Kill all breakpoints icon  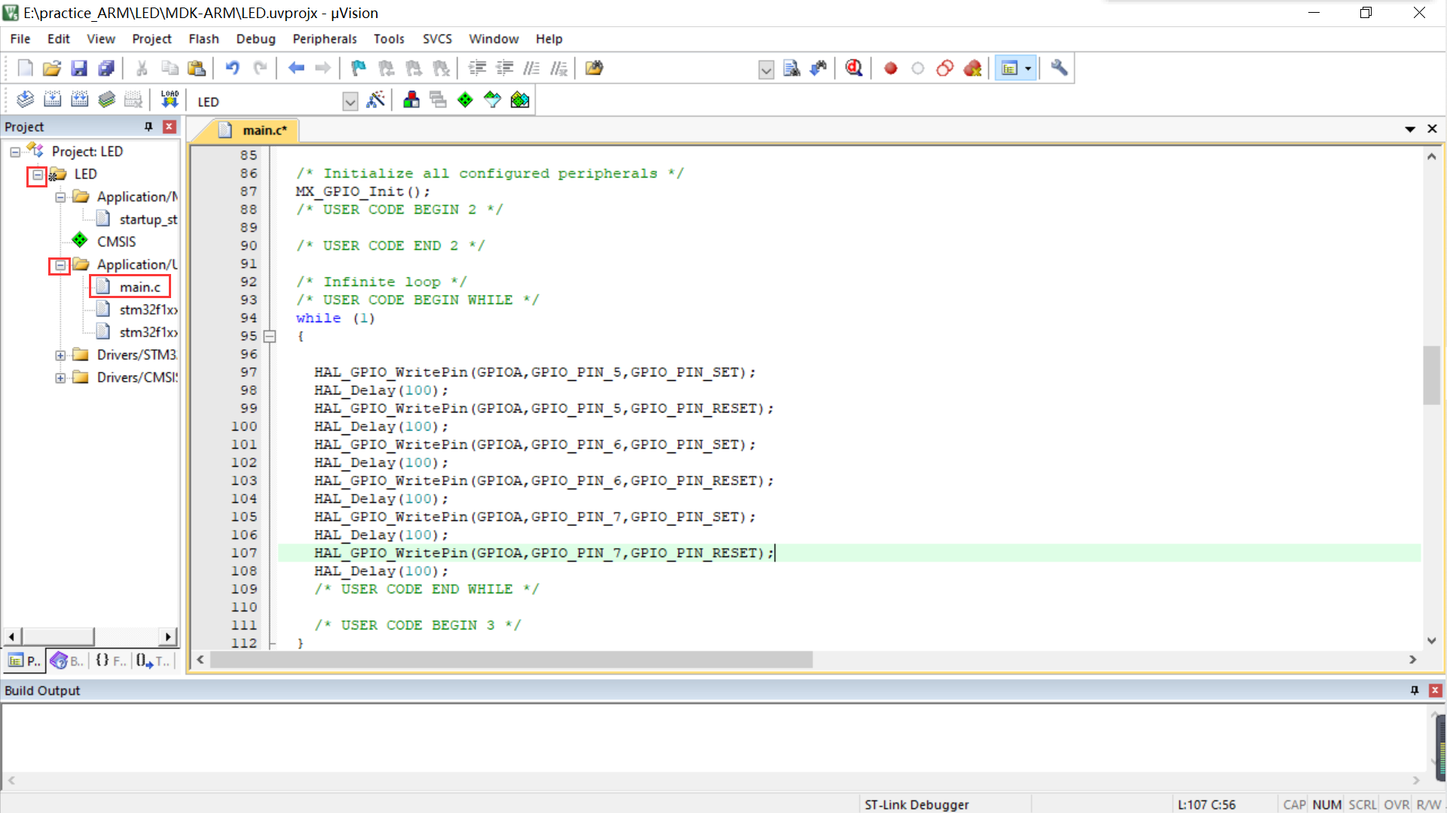click(973, 69)
